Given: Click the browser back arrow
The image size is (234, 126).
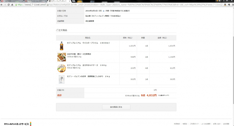Looking at the screenshot, I should tap(2, 5).
